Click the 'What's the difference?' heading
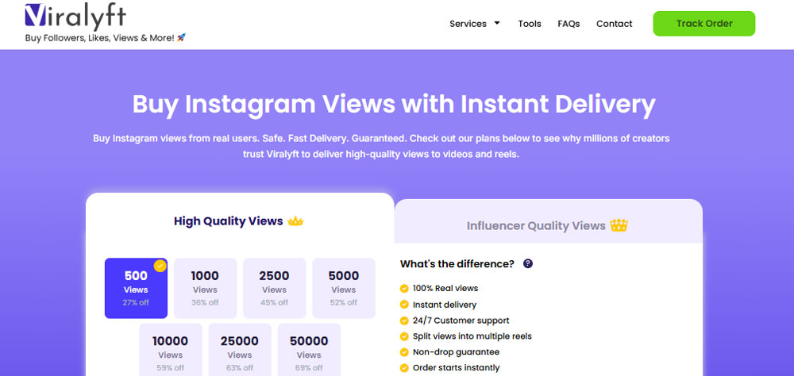This screenshot has height=376, width=794. pos(457,263)
